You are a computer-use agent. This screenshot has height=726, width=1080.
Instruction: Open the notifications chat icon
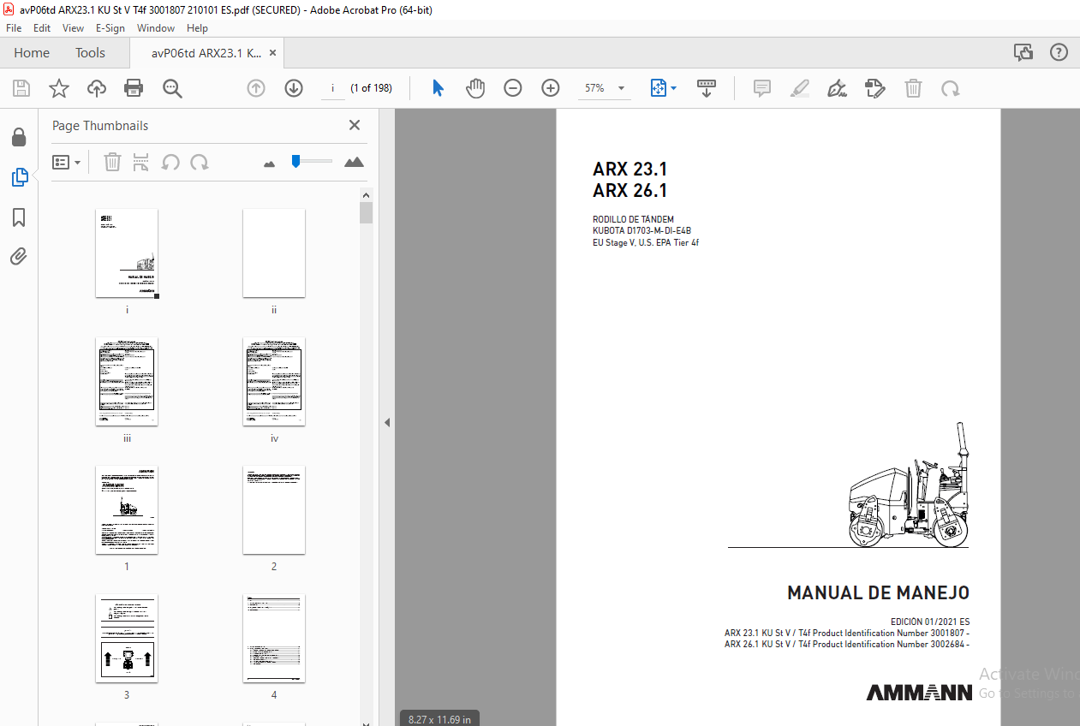[x=1023, y=52]
